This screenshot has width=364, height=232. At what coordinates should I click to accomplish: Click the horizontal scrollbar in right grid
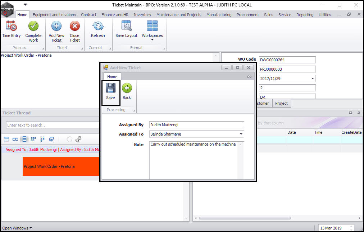coord(245,218)
